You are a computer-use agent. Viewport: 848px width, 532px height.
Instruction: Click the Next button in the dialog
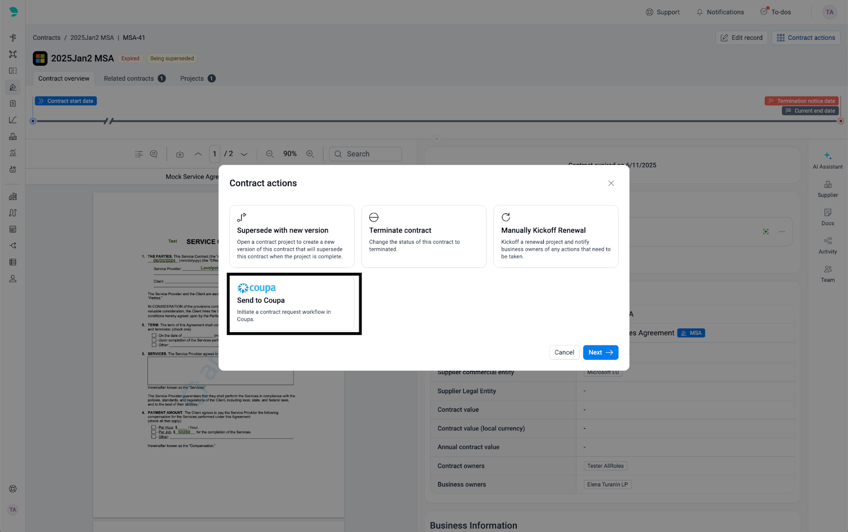(600, 352)
